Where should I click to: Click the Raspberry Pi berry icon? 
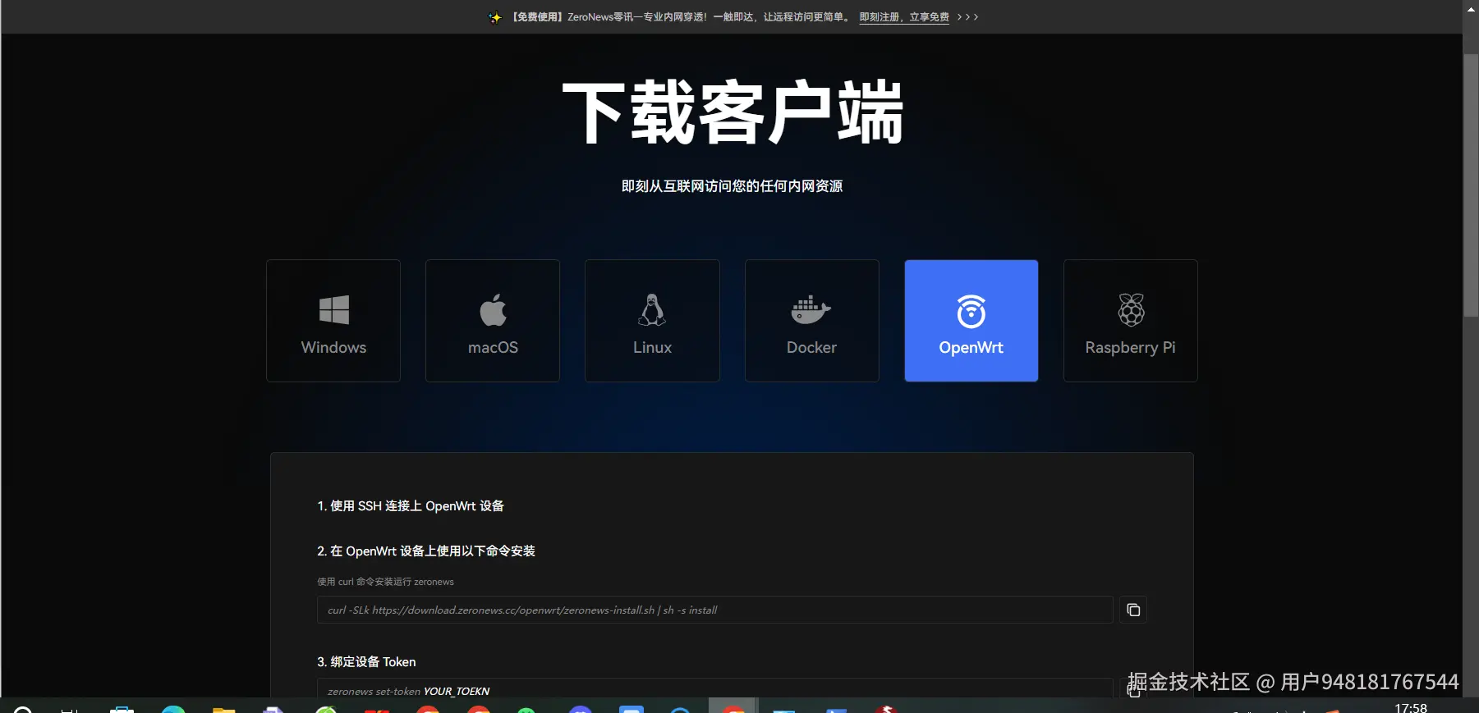click(x=1131, y=309)
